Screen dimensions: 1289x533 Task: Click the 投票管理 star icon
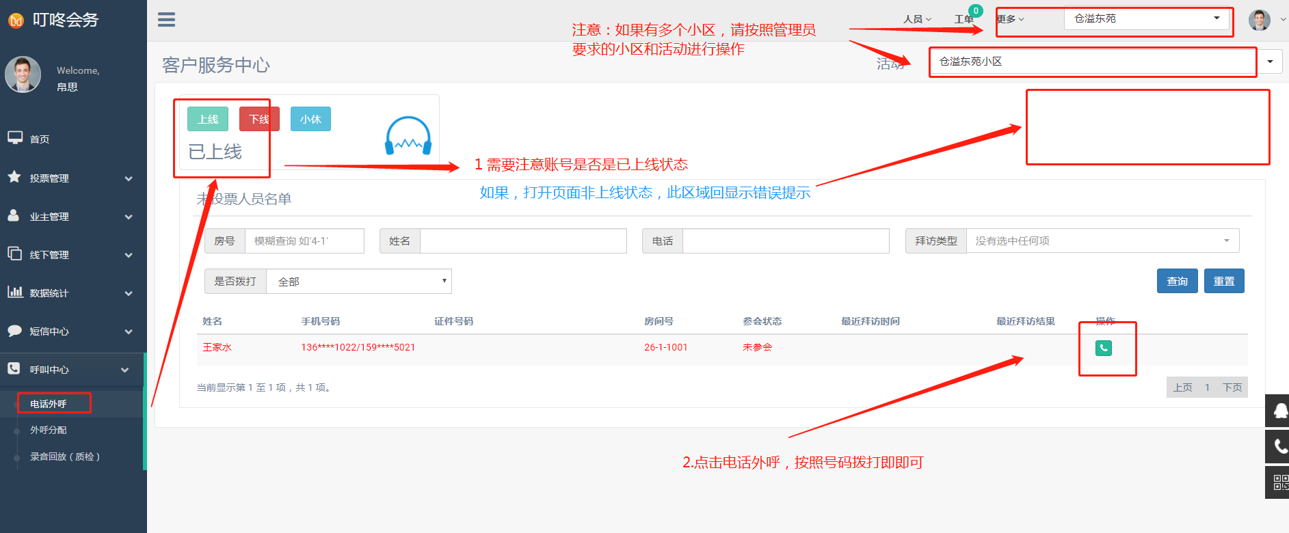pyautogui.click(x=14, y=177)
